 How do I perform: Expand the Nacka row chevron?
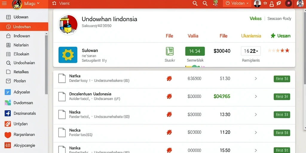pyautogui.click(x=256, y=114)
